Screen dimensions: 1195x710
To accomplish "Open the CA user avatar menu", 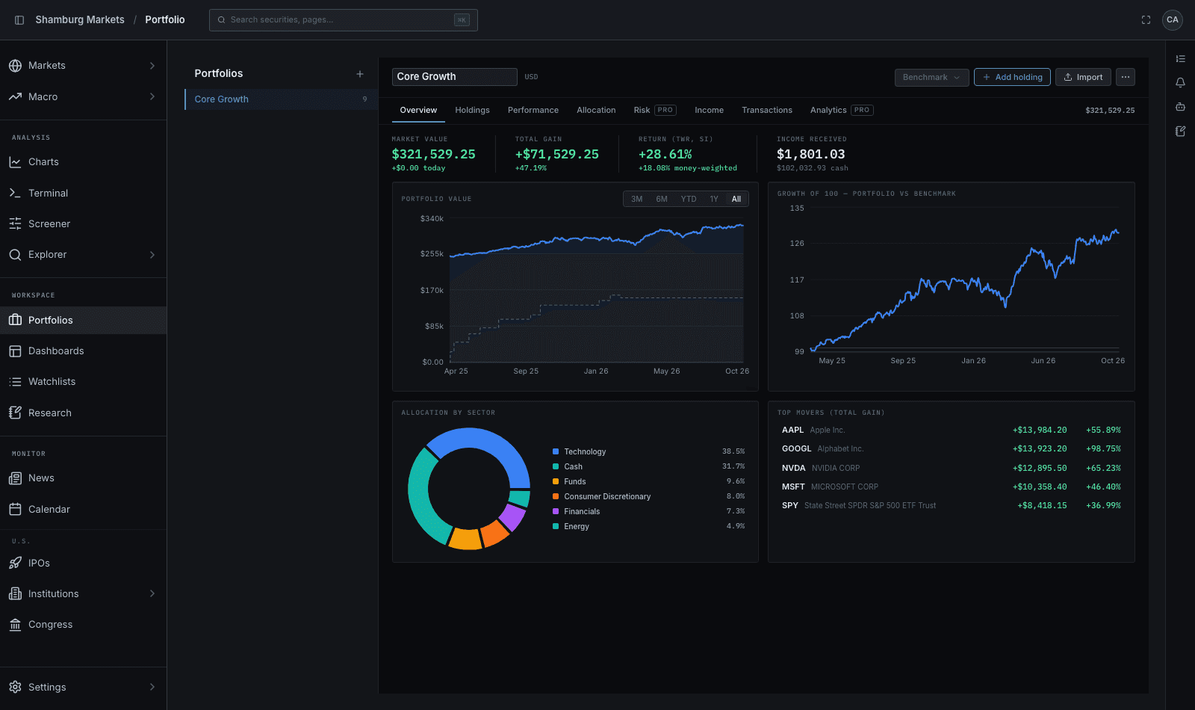I will (1173, 20).
